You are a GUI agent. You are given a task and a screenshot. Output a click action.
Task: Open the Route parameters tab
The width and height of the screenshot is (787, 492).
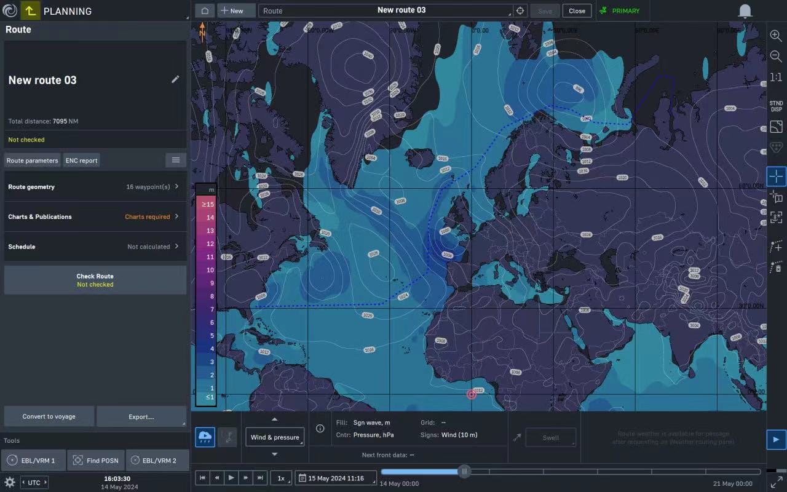pos(33,161)
